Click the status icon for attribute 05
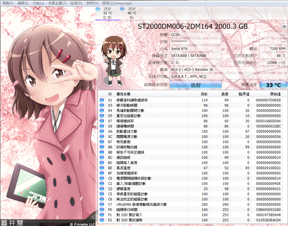This screenshot has width=288, height=226. pyautogui.click(x=102, y=116)
